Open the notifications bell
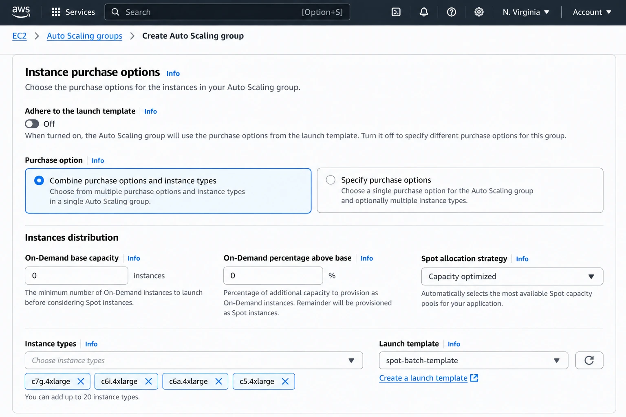 424,12
